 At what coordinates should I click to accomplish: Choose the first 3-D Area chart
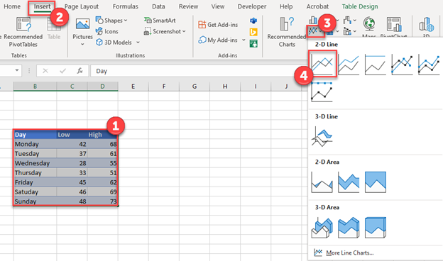tap(322, 228)
